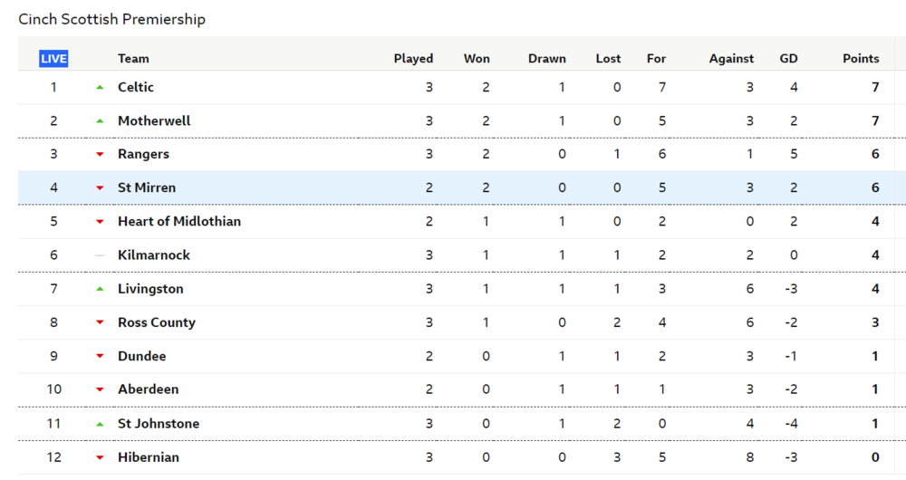
Task: Click the green up arrow beside Livingston
Action: pyautogui.click(x=100, y=289)
